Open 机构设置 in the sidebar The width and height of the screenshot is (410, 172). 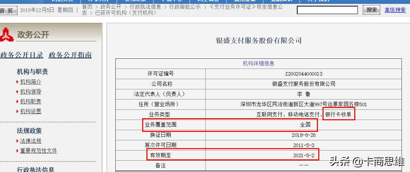31,111
